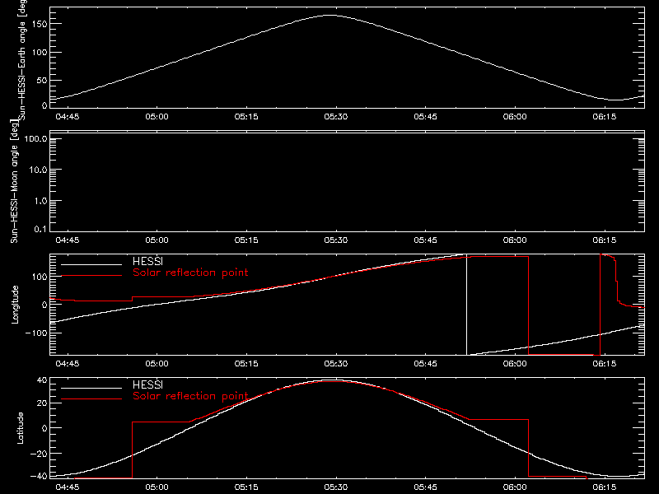
Task: Click the red legend line in Longitude plot
Action: (91, 276)
